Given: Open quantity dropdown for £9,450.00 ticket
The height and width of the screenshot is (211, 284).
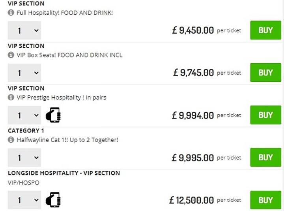Looking at the screenshot, I should pos(24,30).
